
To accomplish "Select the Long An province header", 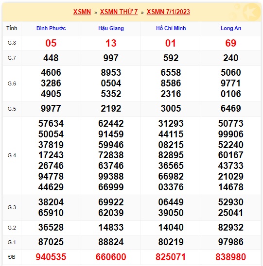I will coord(231,28).
